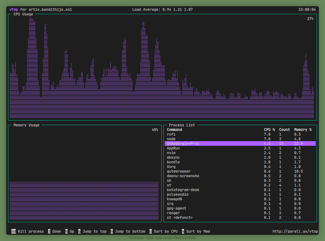Click the Process List panel title
Screen dimensions: 325x241
(182, 125)
